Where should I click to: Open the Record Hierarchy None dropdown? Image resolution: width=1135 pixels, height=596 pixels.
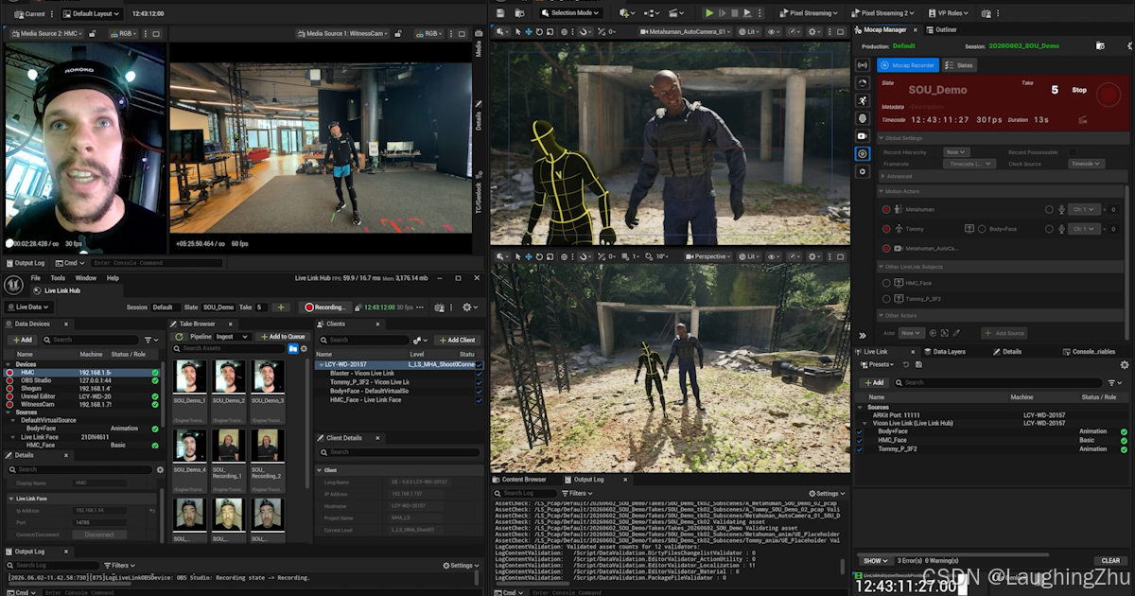click(957, 151)
